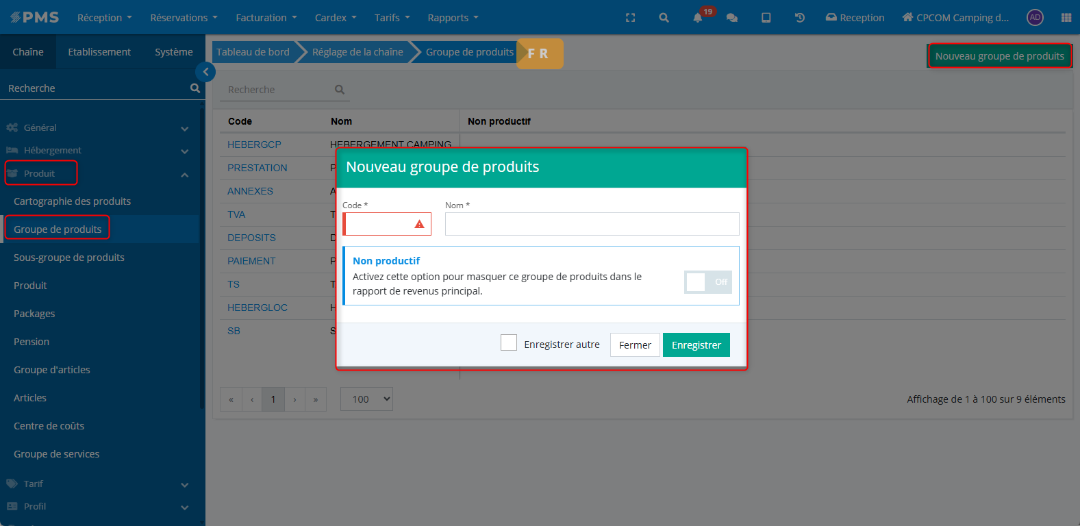
Task: Click the Enregistrer button
Action: click(696, 345)
